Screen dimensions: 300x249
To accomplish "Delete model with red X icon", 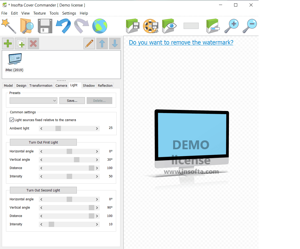I will pos(33,44).
